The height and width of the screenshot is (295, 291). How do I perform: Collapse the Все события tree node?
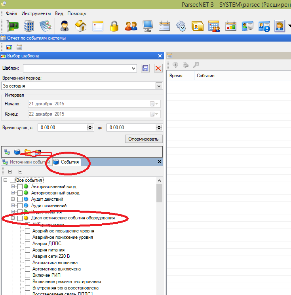click(x=6, y=180)
